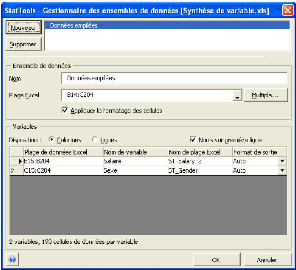Click the ST_Gender range name cell
This screenshot has height=270, width=296.
pos(200,170)
